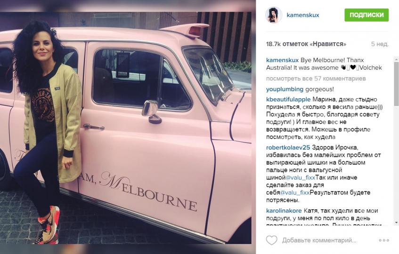The height and width of the screenshot is (254, 399).
Task: Click the green Подписки follow button
Action: (366, 15)
